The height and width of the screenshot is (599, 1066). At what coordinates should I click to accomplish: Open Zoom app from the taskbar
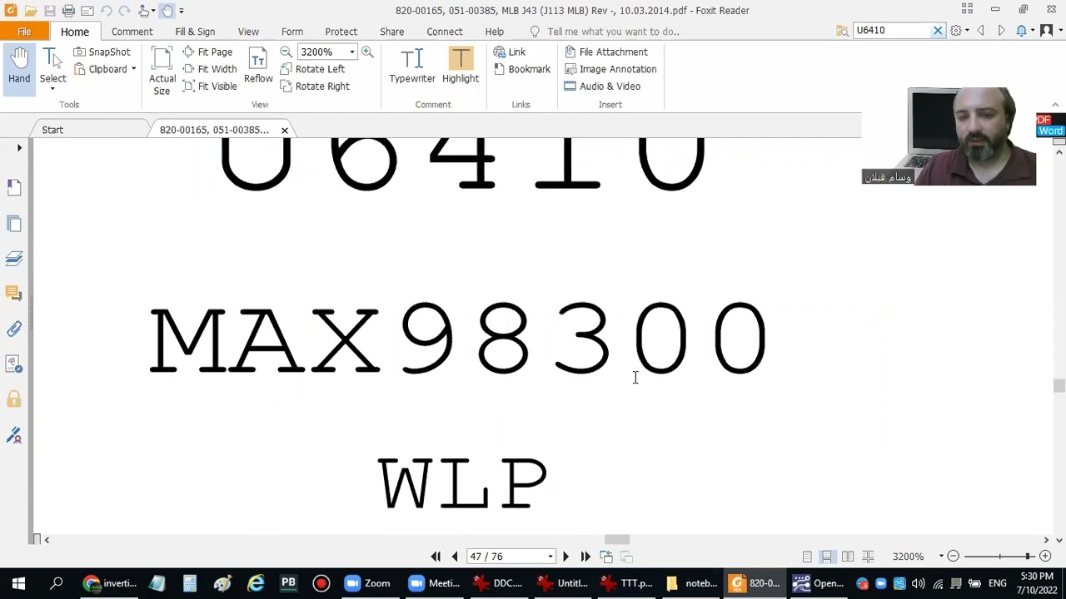click(x=367, y=583)
